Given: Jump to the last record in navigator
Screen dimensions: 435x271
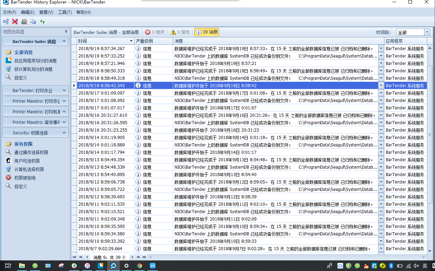Looking at the screenshot, I should (144, 257).
